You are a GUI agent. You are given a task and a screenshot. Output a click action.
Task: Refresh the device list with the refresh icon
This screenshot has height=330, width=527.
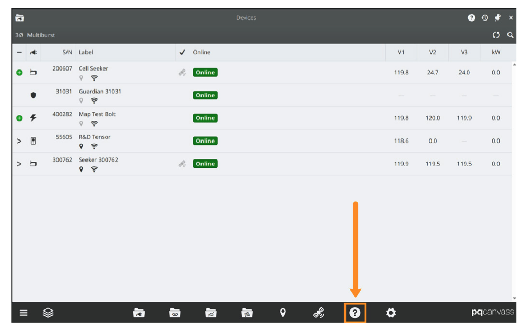(496, 35)
